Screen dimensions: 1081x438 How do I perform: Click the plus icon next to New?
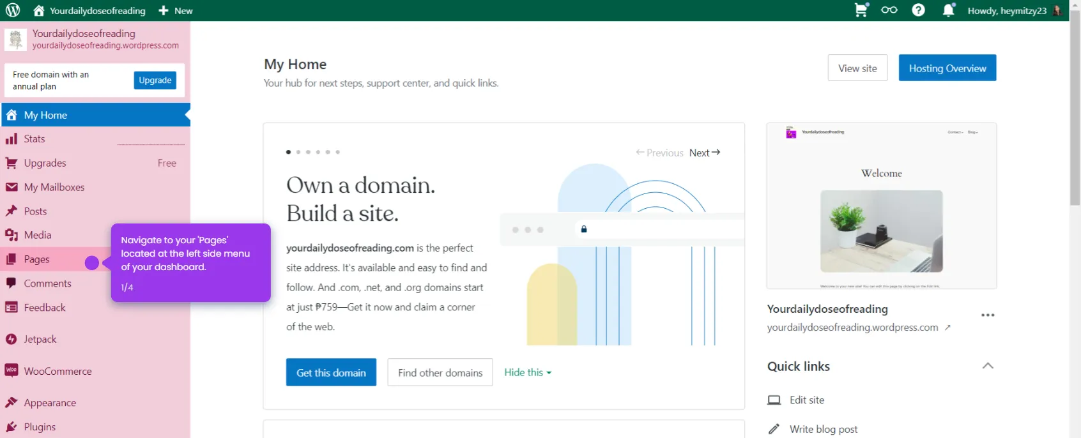(x=164, y=11)
